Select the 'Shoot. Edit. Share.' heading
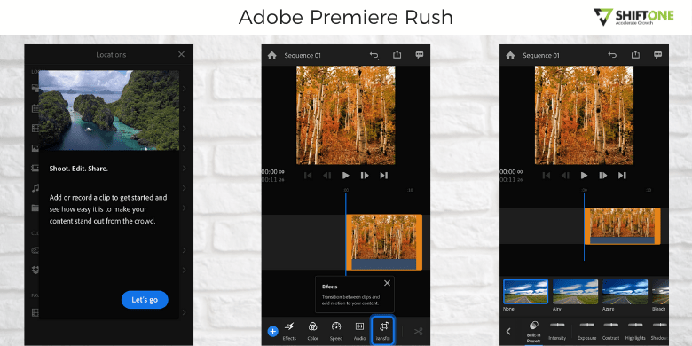692x346 pixels. pyautogui.click(x=79, y=169)
